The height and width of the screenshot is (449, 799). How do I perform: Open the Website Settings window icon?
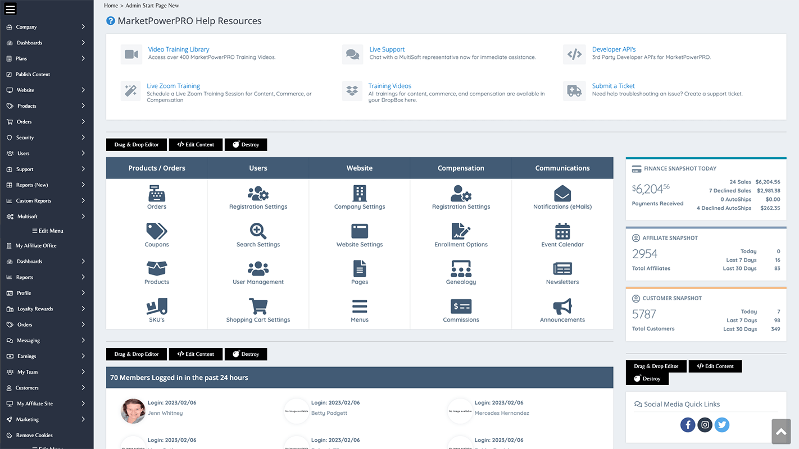tap(360, 231)
